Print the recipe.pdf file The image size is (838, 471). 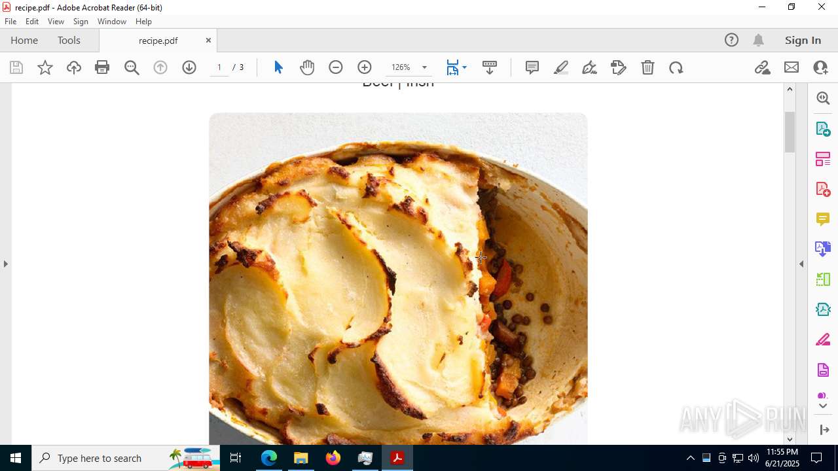click(x=102, y=67)
